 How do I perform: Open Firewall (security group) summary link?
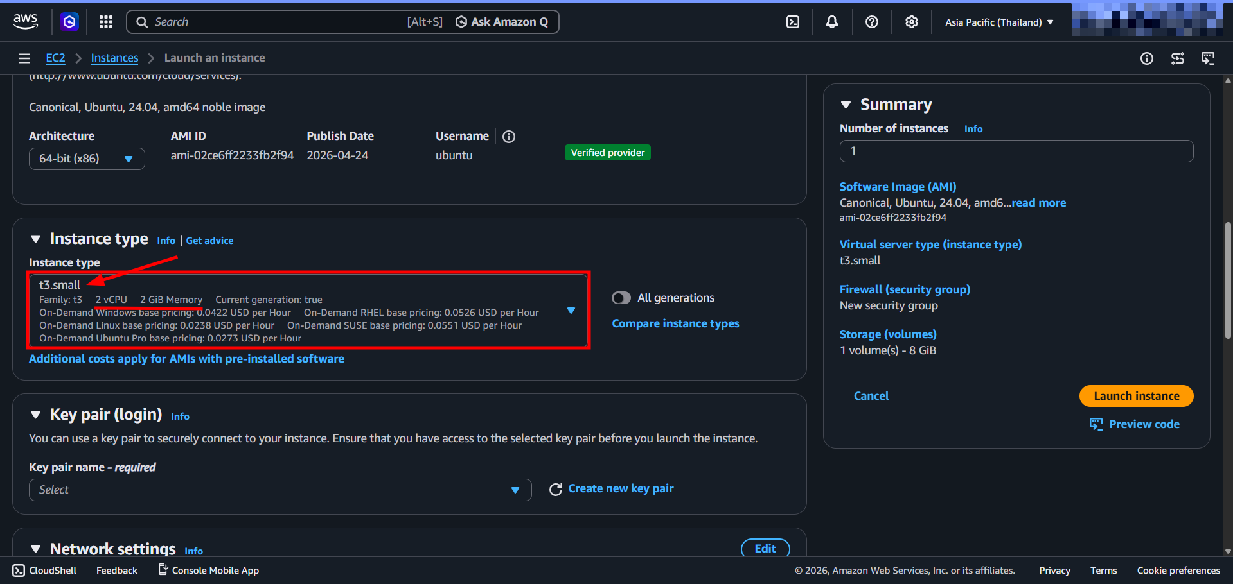[x=905, y=289]
